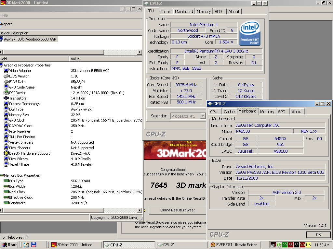Click the ASUSTeK Computer INC. manufacturer value
Screen dimensions: 333x249
(280, 125)
